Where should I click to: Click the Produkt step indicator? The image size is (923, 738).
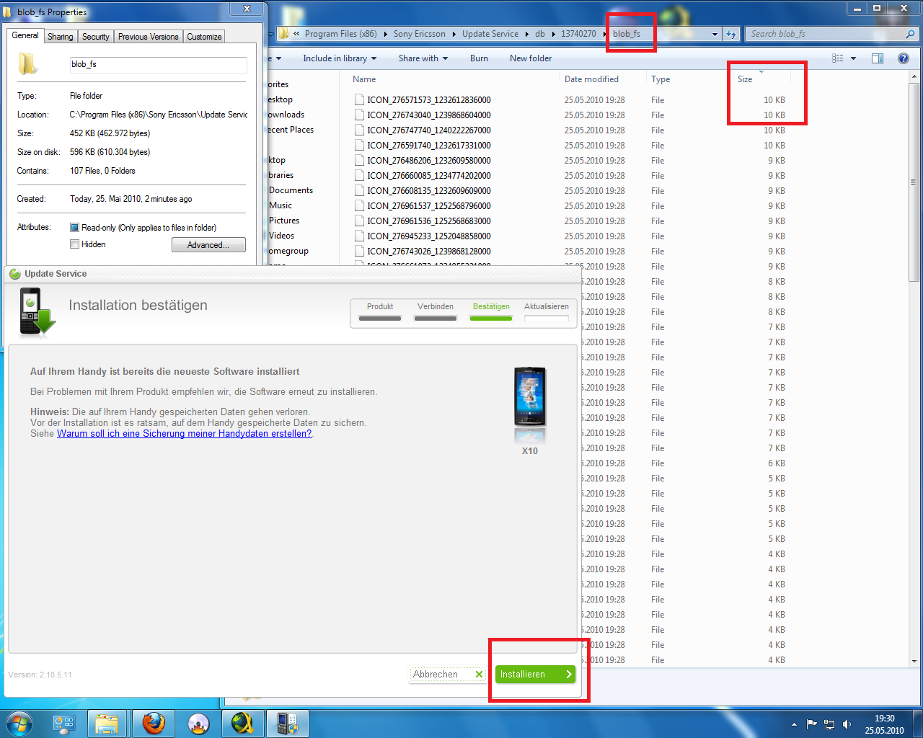tap(380, 312)
